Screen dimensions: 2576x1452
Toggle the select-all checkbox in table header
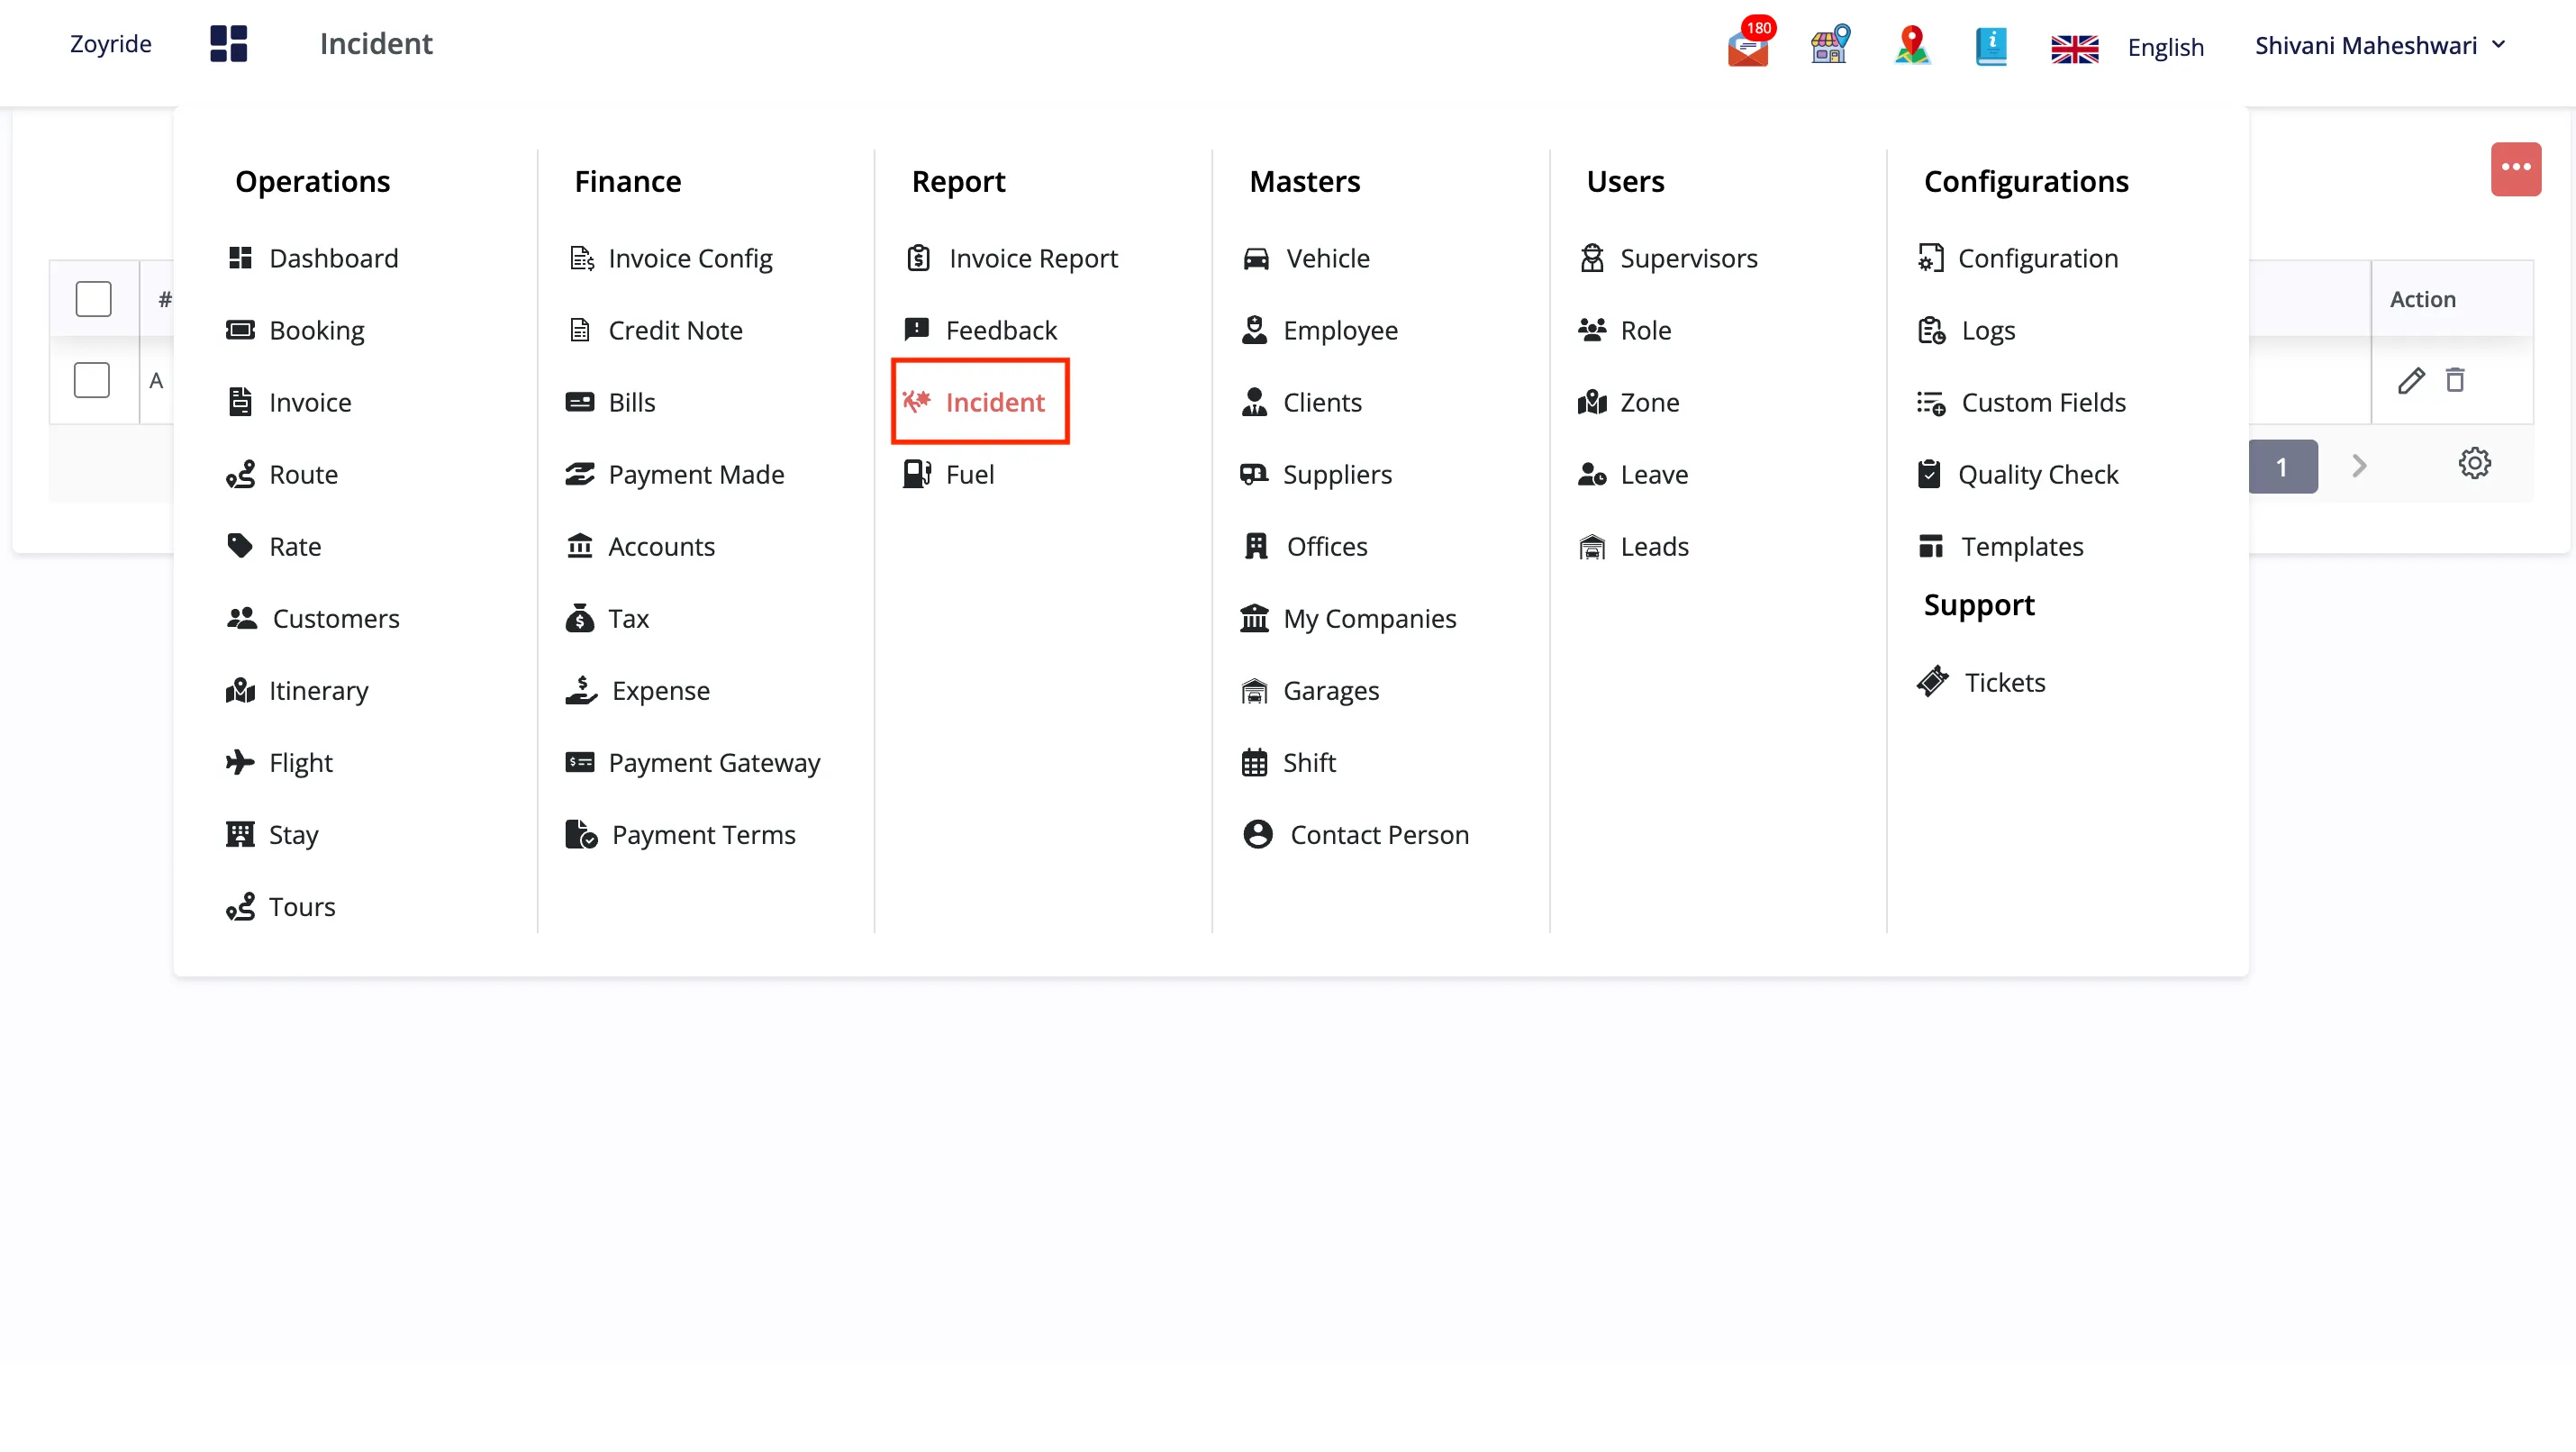pyautogui.click(x=93, y=299)
